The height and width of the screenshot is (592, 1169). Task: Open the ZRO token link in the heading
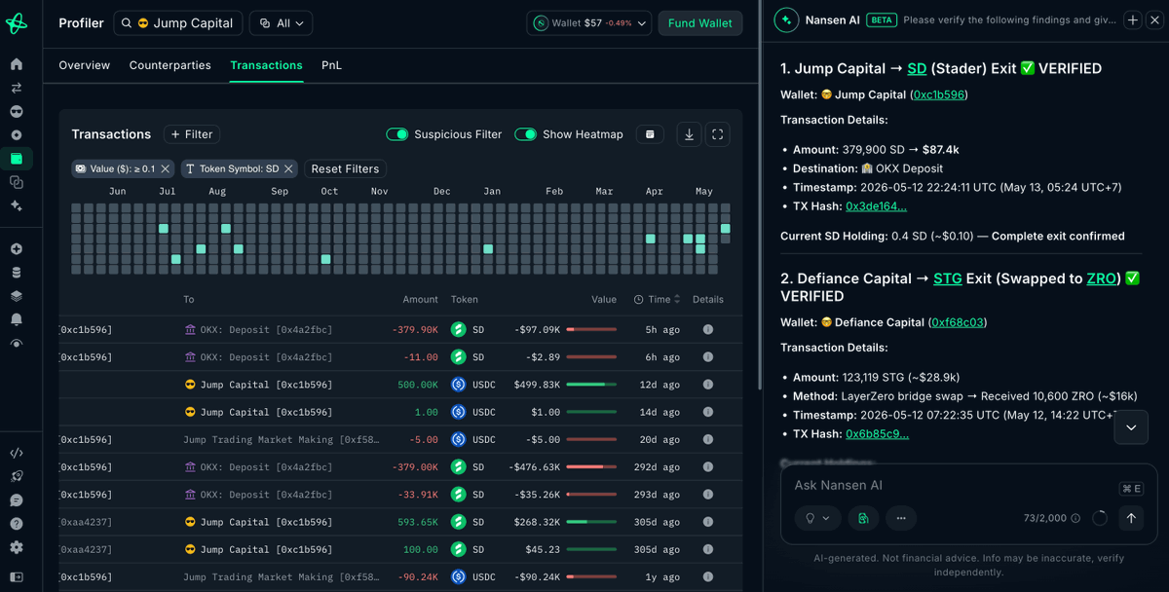point(1102,278)
